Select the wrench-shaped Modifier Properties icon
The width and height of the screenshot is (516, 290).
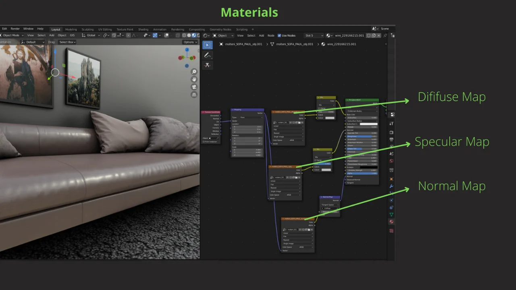pyautogui.click(x=391, y=186)
